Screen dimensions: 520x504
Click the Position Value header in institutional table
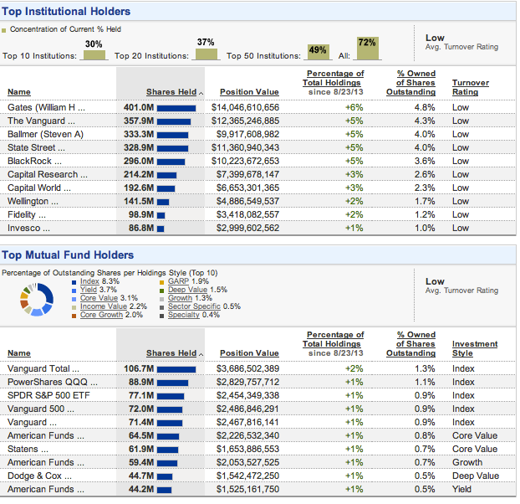[x=249, y=92]
